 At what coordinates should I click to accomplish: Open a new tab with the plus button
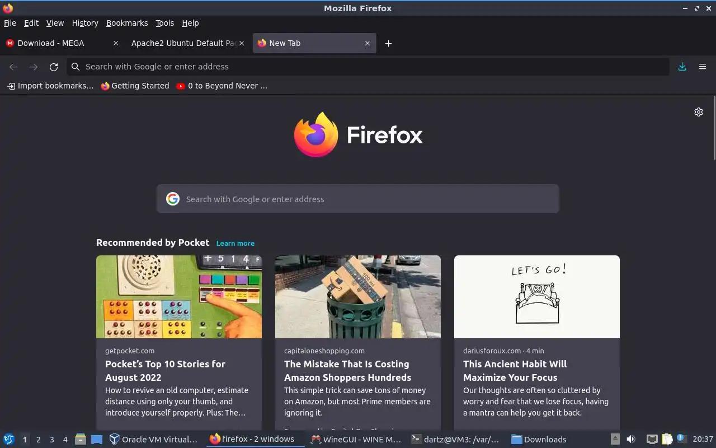click(x=388, y=43)
